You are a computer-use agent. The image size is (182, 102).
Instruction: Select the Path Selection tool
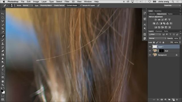(x=3, y=74)
